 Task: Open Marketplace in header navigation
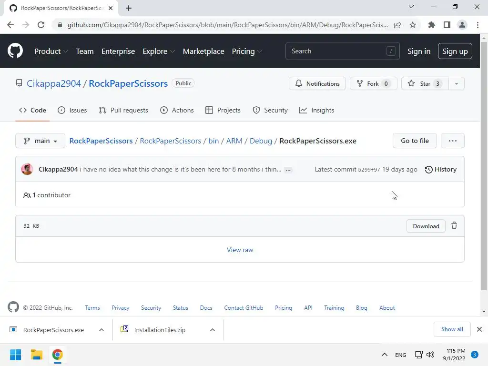click(x=203, y=51)
